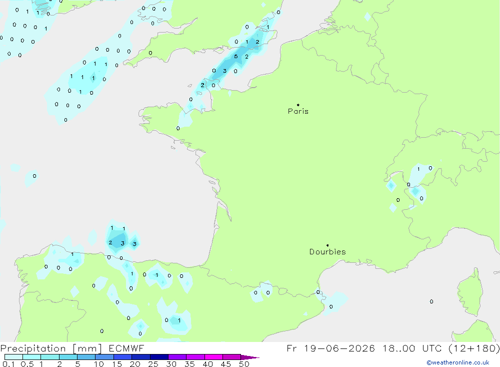500x367 pixels.
Task: Click the Corsica island on the map
Action: click(469, 292)
